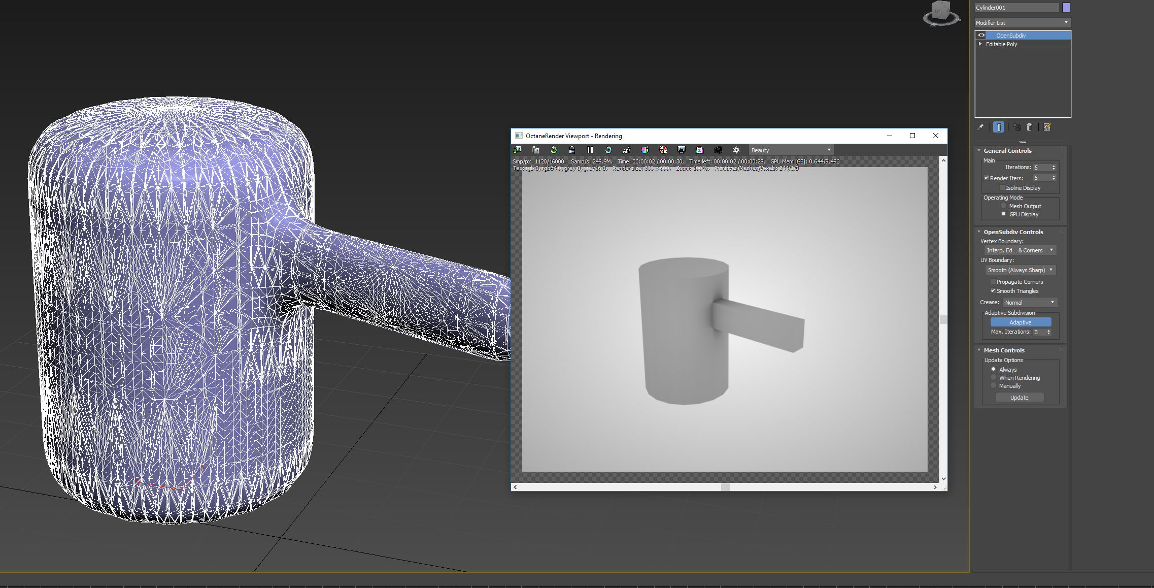Expand the Editable Poly modifier entry

click(x=980, y=44)
